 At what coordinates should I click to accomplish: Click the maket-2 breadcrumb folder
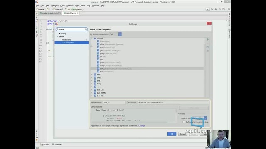click(x=58, y=9)
